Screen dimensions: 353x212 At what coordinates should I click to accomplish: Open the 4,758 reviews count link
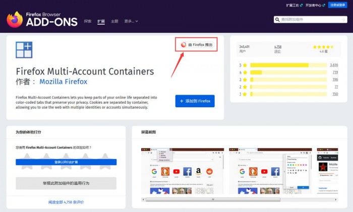coord(277,47)
